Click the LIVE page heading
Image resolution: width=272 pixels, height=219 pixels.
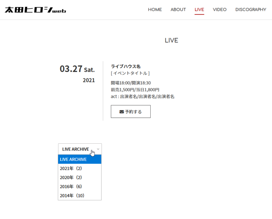(x=171, y=40)
